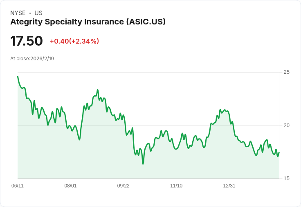Click the 25 y-axis price label
The width and height of the screenshot is (301, 207).
coord(287,72)
